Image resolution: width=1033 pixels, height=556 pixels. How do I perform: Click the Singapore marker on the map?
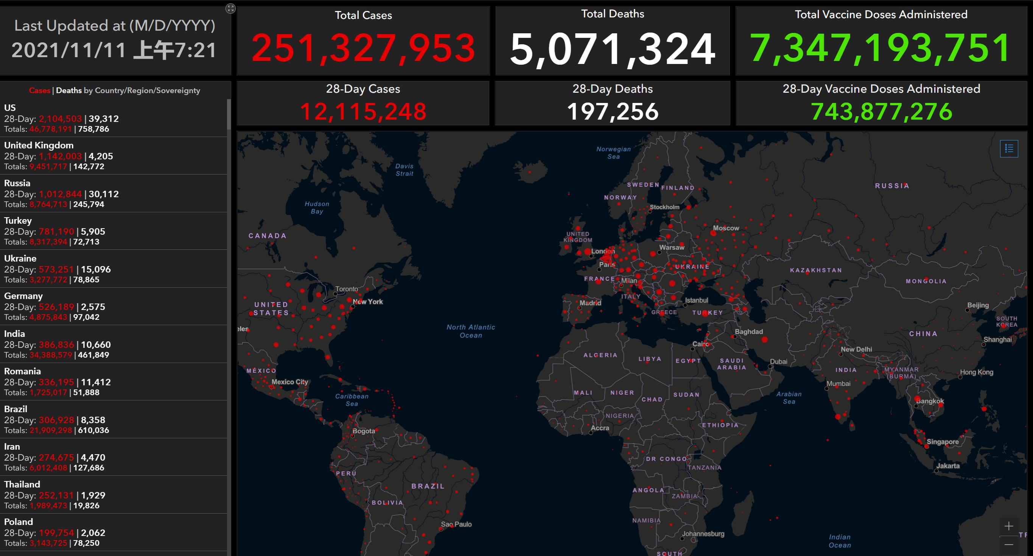926,446
